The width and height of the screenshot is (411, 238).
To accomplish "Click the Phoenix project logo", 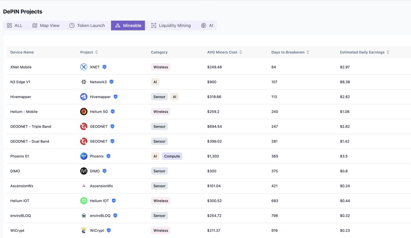I will [84, 156].
